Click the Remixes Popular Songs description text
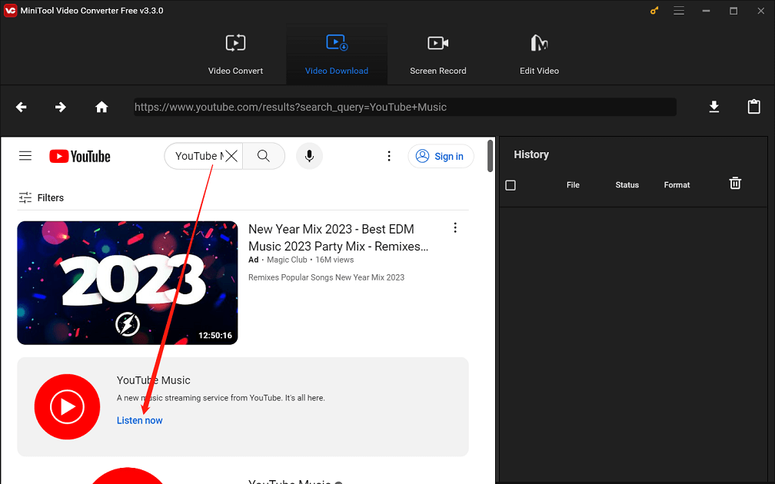775x484 pixels. click(326, 277)
